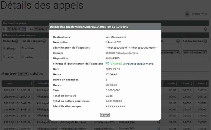Click the 0.00180000$ total value
211x130 pixels.
coord(114,101)
